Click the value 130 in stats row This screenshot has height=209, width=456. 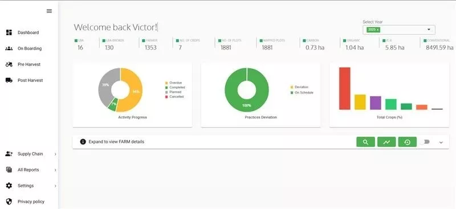click(109, 47)
